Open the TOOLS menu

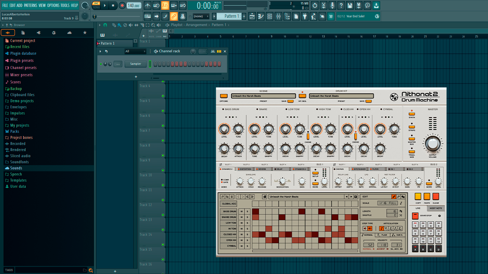pos(65,5)
